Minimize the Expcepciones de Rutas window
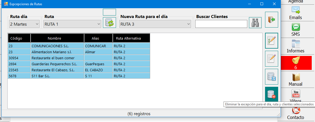The image size is (315, 122). [x=249, y=4]
